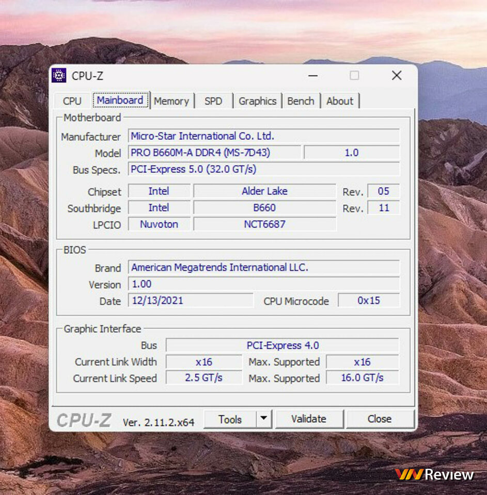Click the Manufacturer field Micro-Star International
Screen dimensions: 487x495
coord(264,136)
